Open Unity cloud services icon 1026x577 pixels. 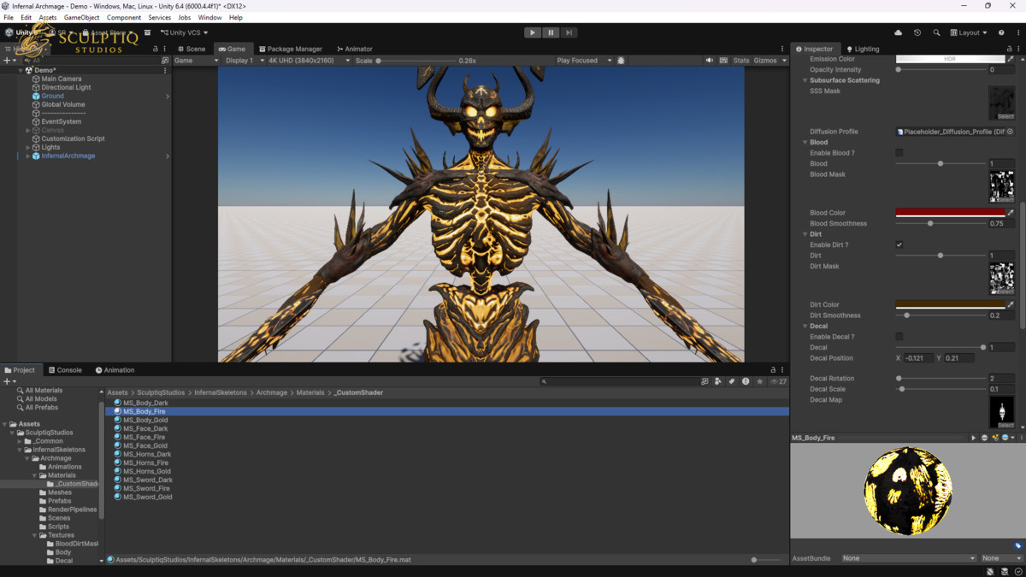[898, 32]
